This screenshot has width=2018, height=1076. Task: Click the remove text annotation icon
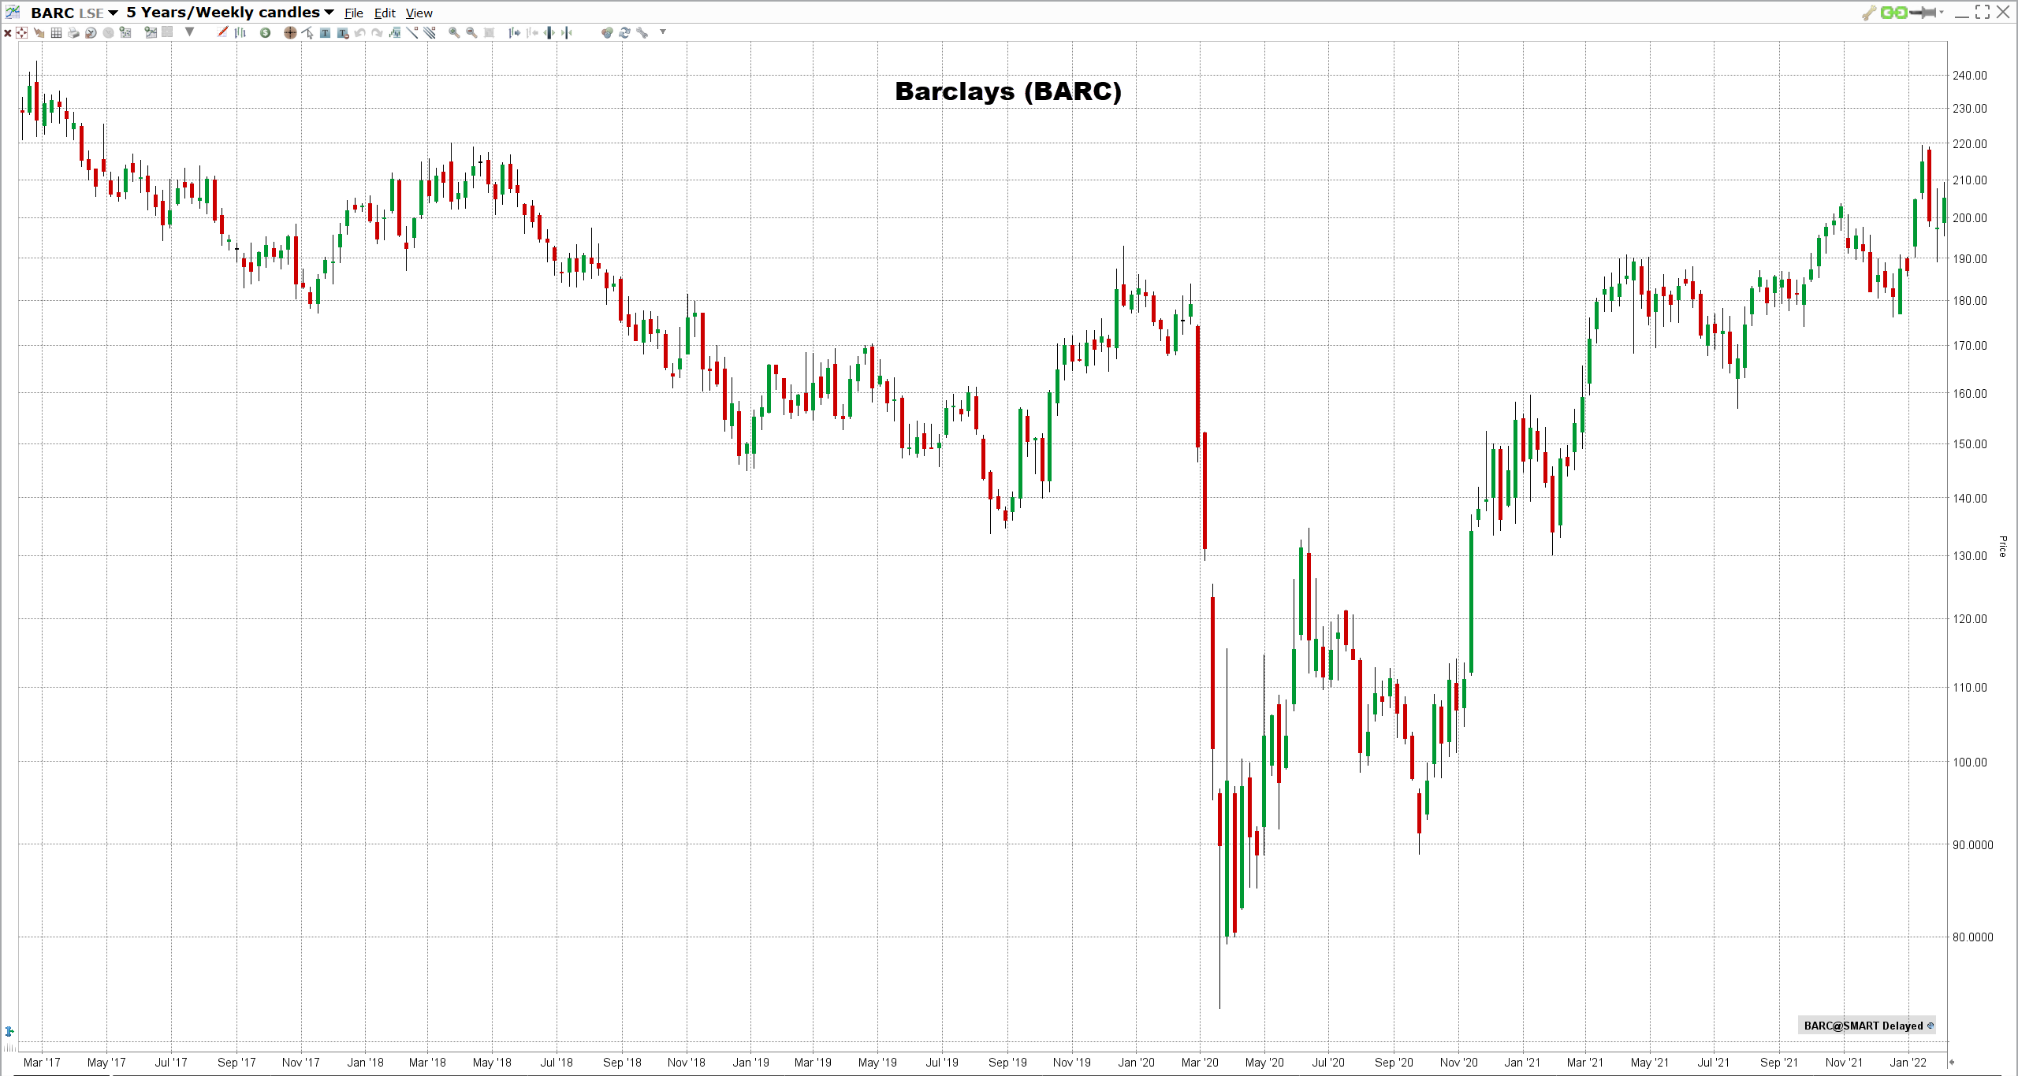[343, 33]
